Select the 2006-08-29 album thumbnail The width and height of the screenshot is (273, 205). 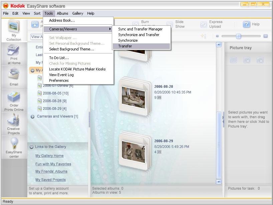click(x=134, y=151)
